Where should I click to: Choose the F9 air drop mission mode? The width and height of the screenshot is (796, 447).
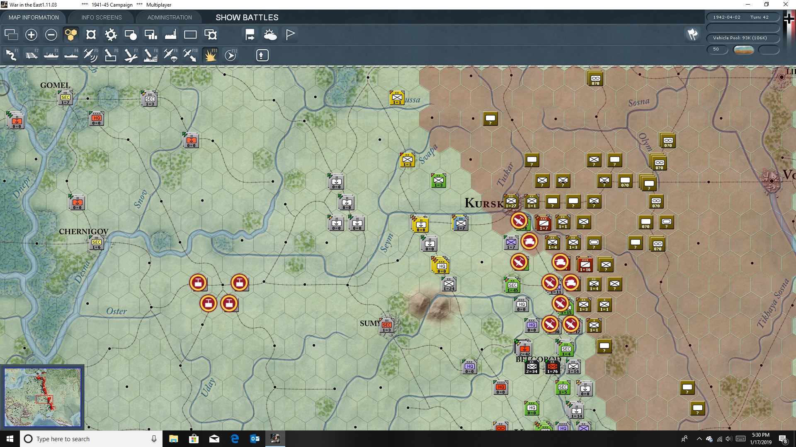(170, 55)
